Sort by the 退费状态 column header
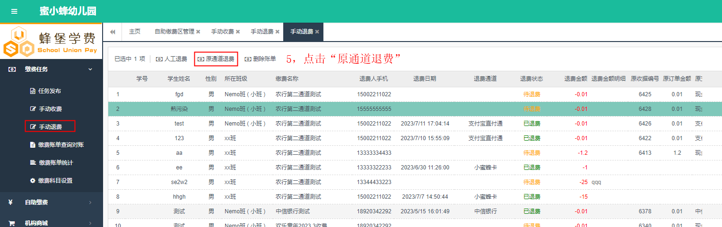Viewport: 722px width, 227px height. [x=531, y=79]
